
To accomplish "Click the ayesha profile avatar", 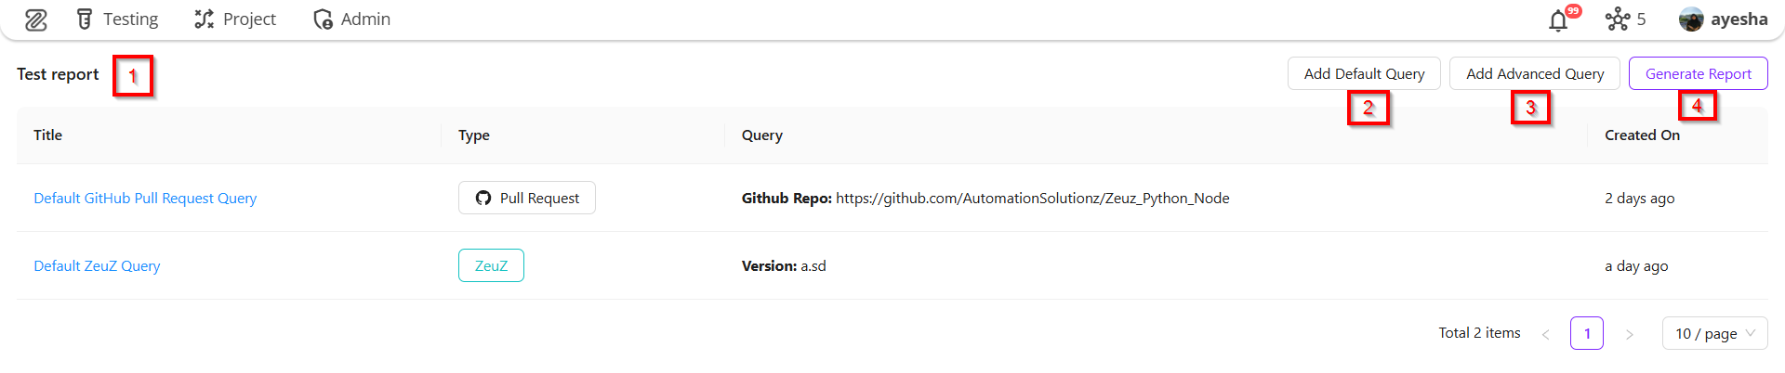I will point(1691,19).
